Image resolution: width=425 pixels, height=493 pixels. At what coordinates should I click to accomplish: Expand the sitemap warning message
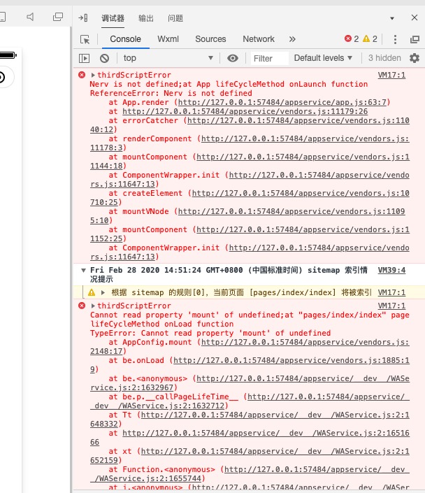(x=103, y=293)
